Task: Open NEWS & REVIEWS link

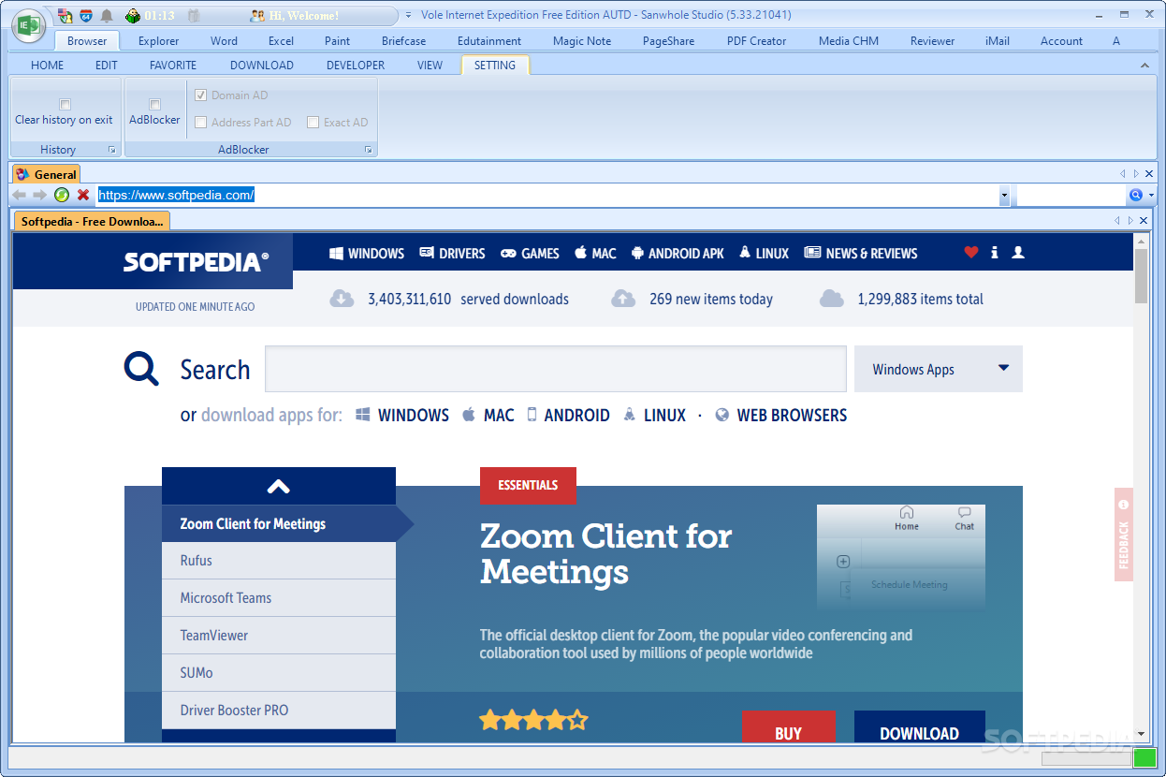Action: (x=861, y=253)
